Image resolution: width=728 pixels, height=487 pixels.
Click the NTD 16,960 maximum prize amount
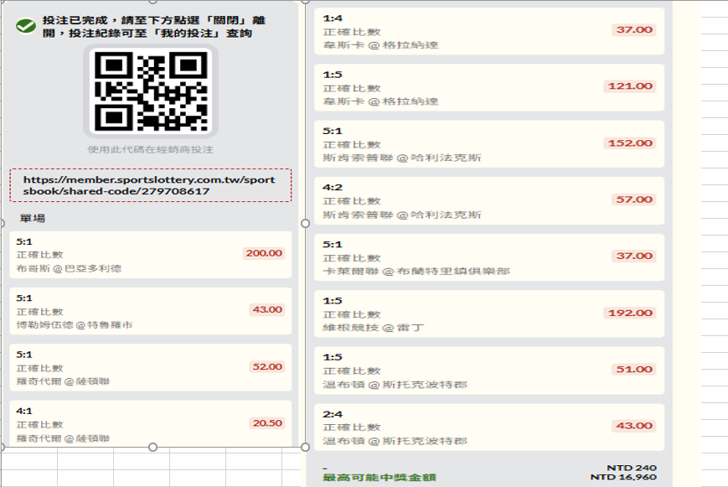[622, 478]
